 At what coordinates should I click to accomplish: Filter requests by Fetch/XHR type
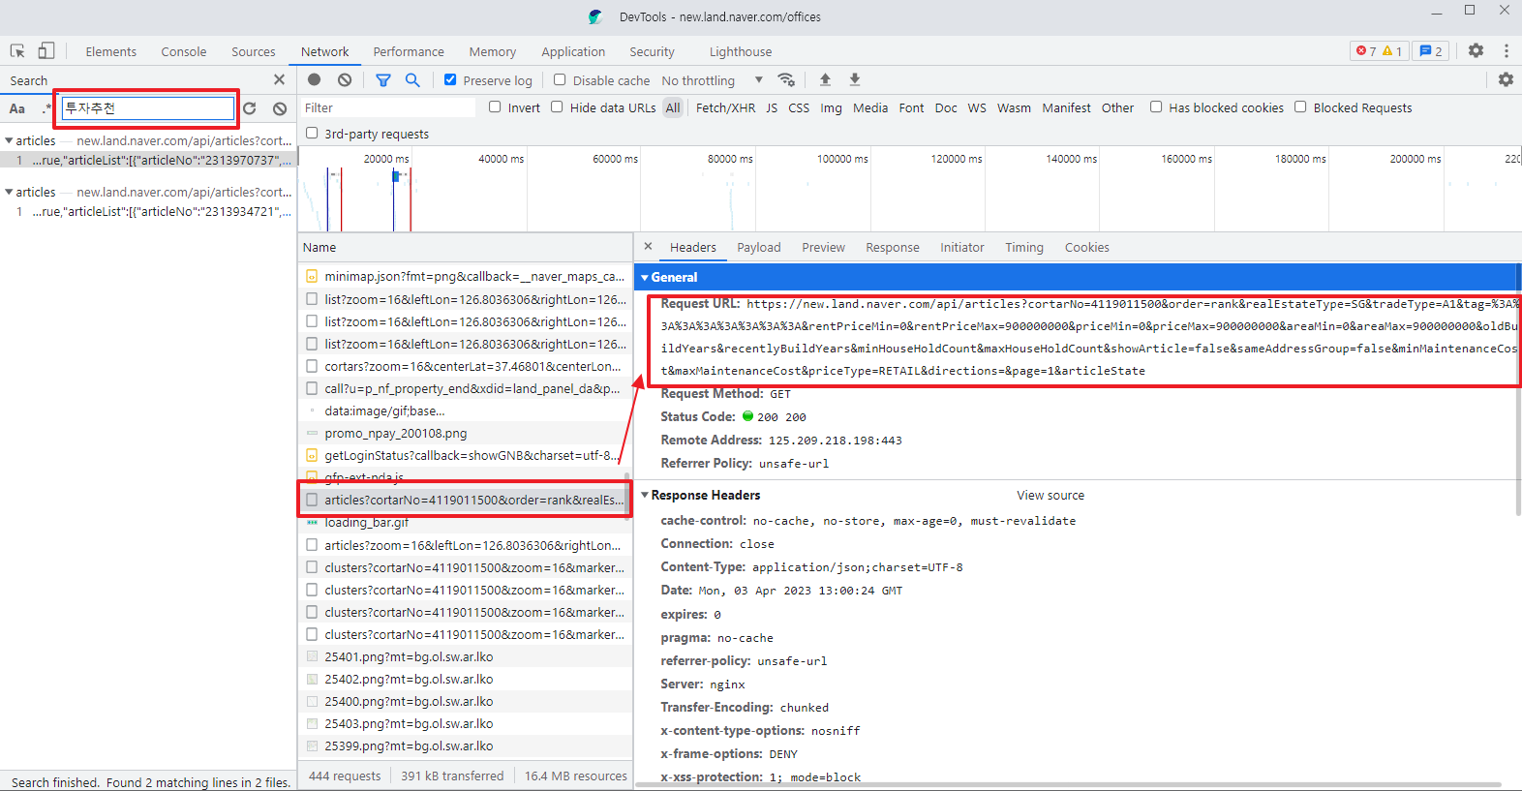coord(726,107)
